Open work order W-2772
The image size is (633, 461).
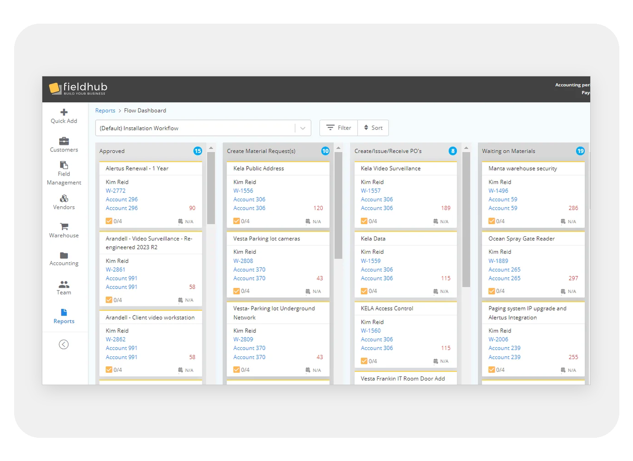(x=116, y=191)
